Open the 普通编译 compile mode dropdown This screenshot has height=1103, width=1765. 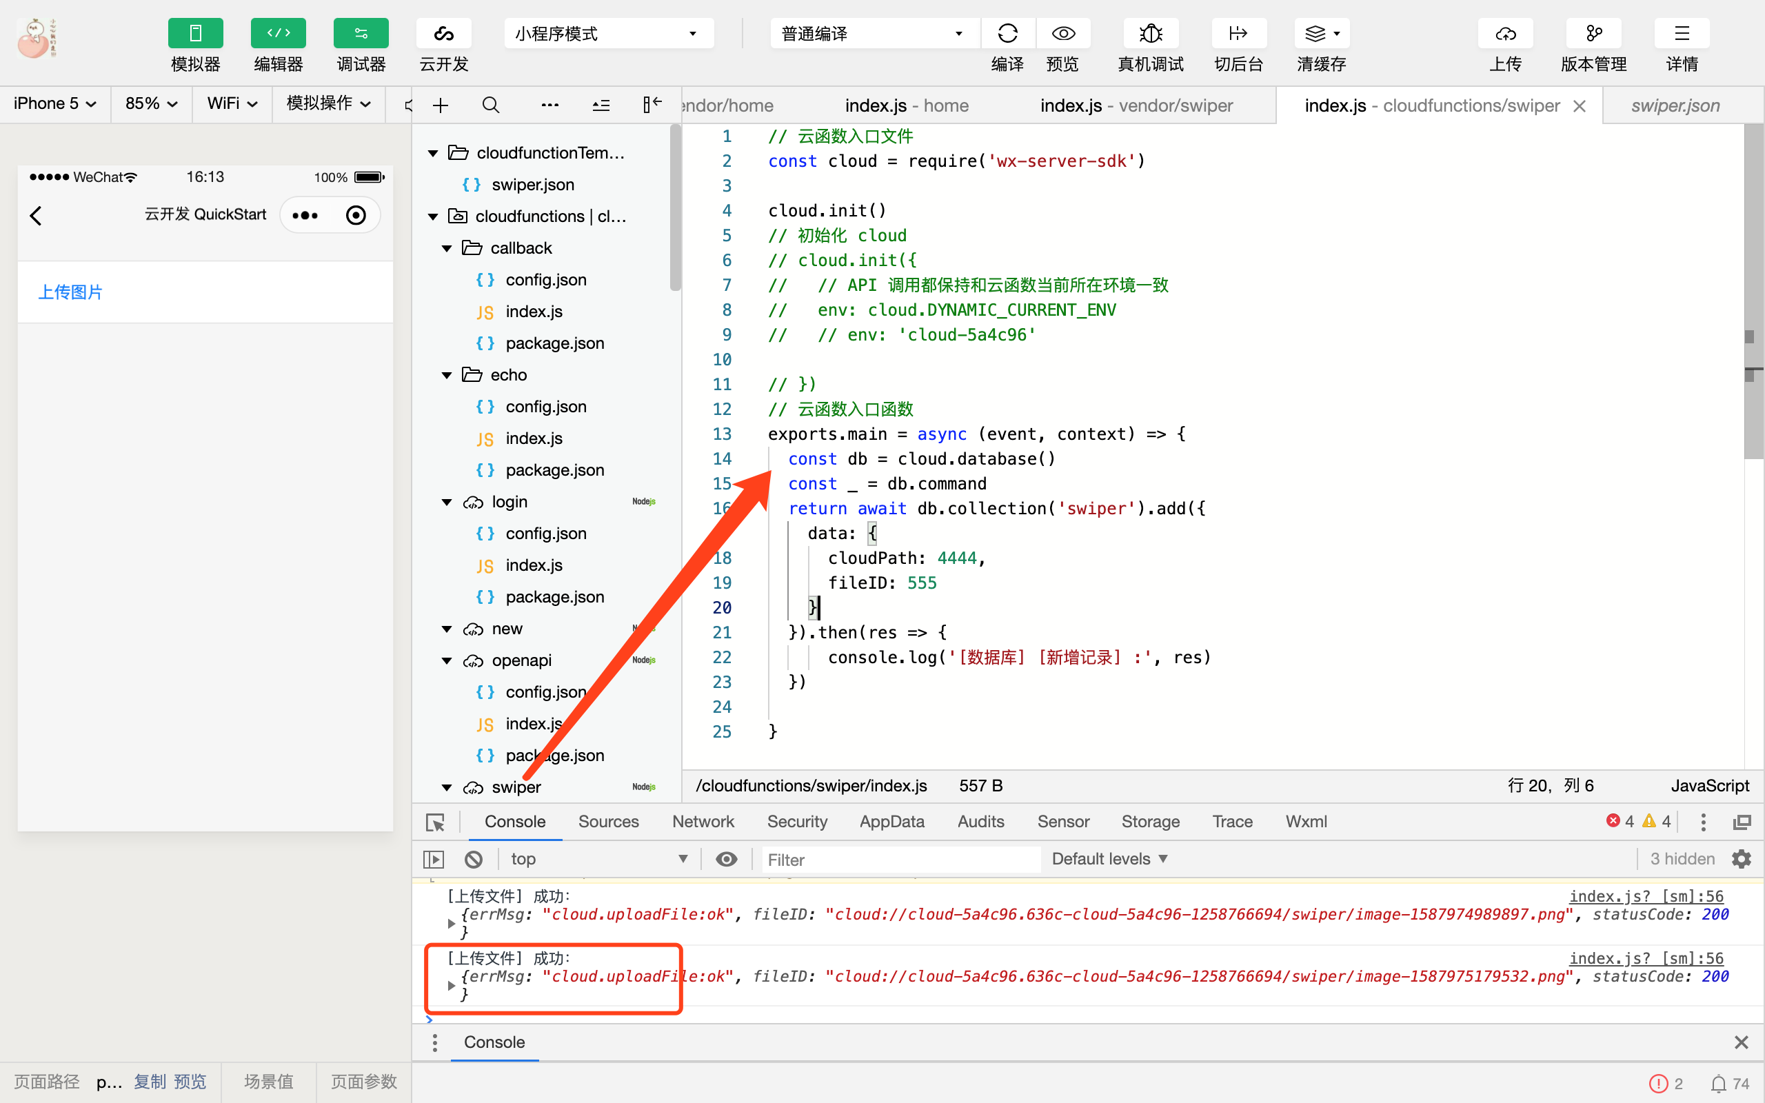871,34
